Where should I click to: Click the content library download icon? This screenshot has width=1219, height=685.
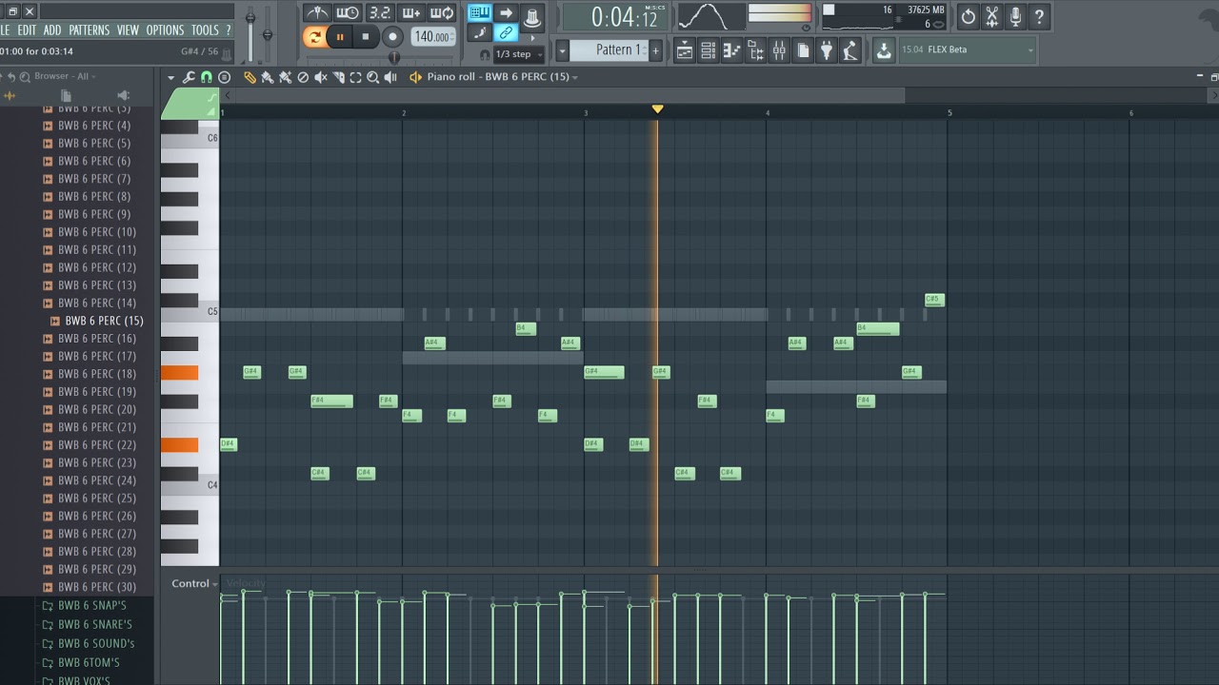point(884,50)
